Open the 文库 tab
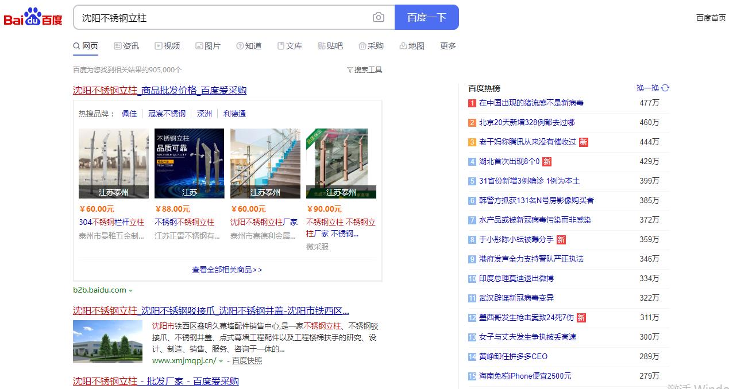Screen dimensions: 729x389 click(290, 46)
